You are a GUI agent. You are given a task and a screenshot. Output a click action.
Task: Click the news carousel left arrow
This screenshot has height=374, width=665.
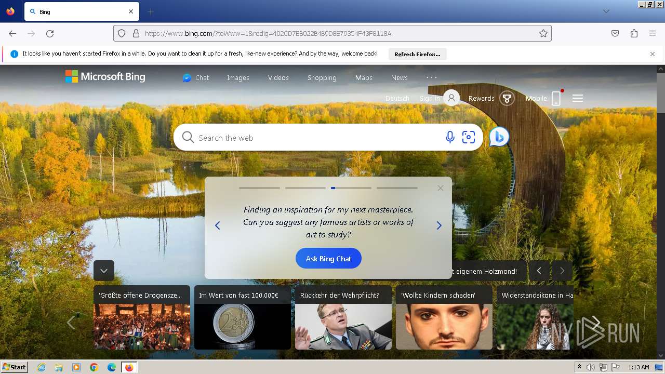click(71, 322)
